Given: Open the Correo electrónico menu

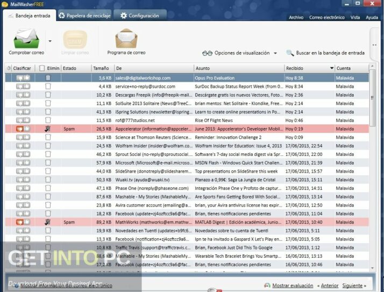Looking at the screenshot, I should coord(326,17).
